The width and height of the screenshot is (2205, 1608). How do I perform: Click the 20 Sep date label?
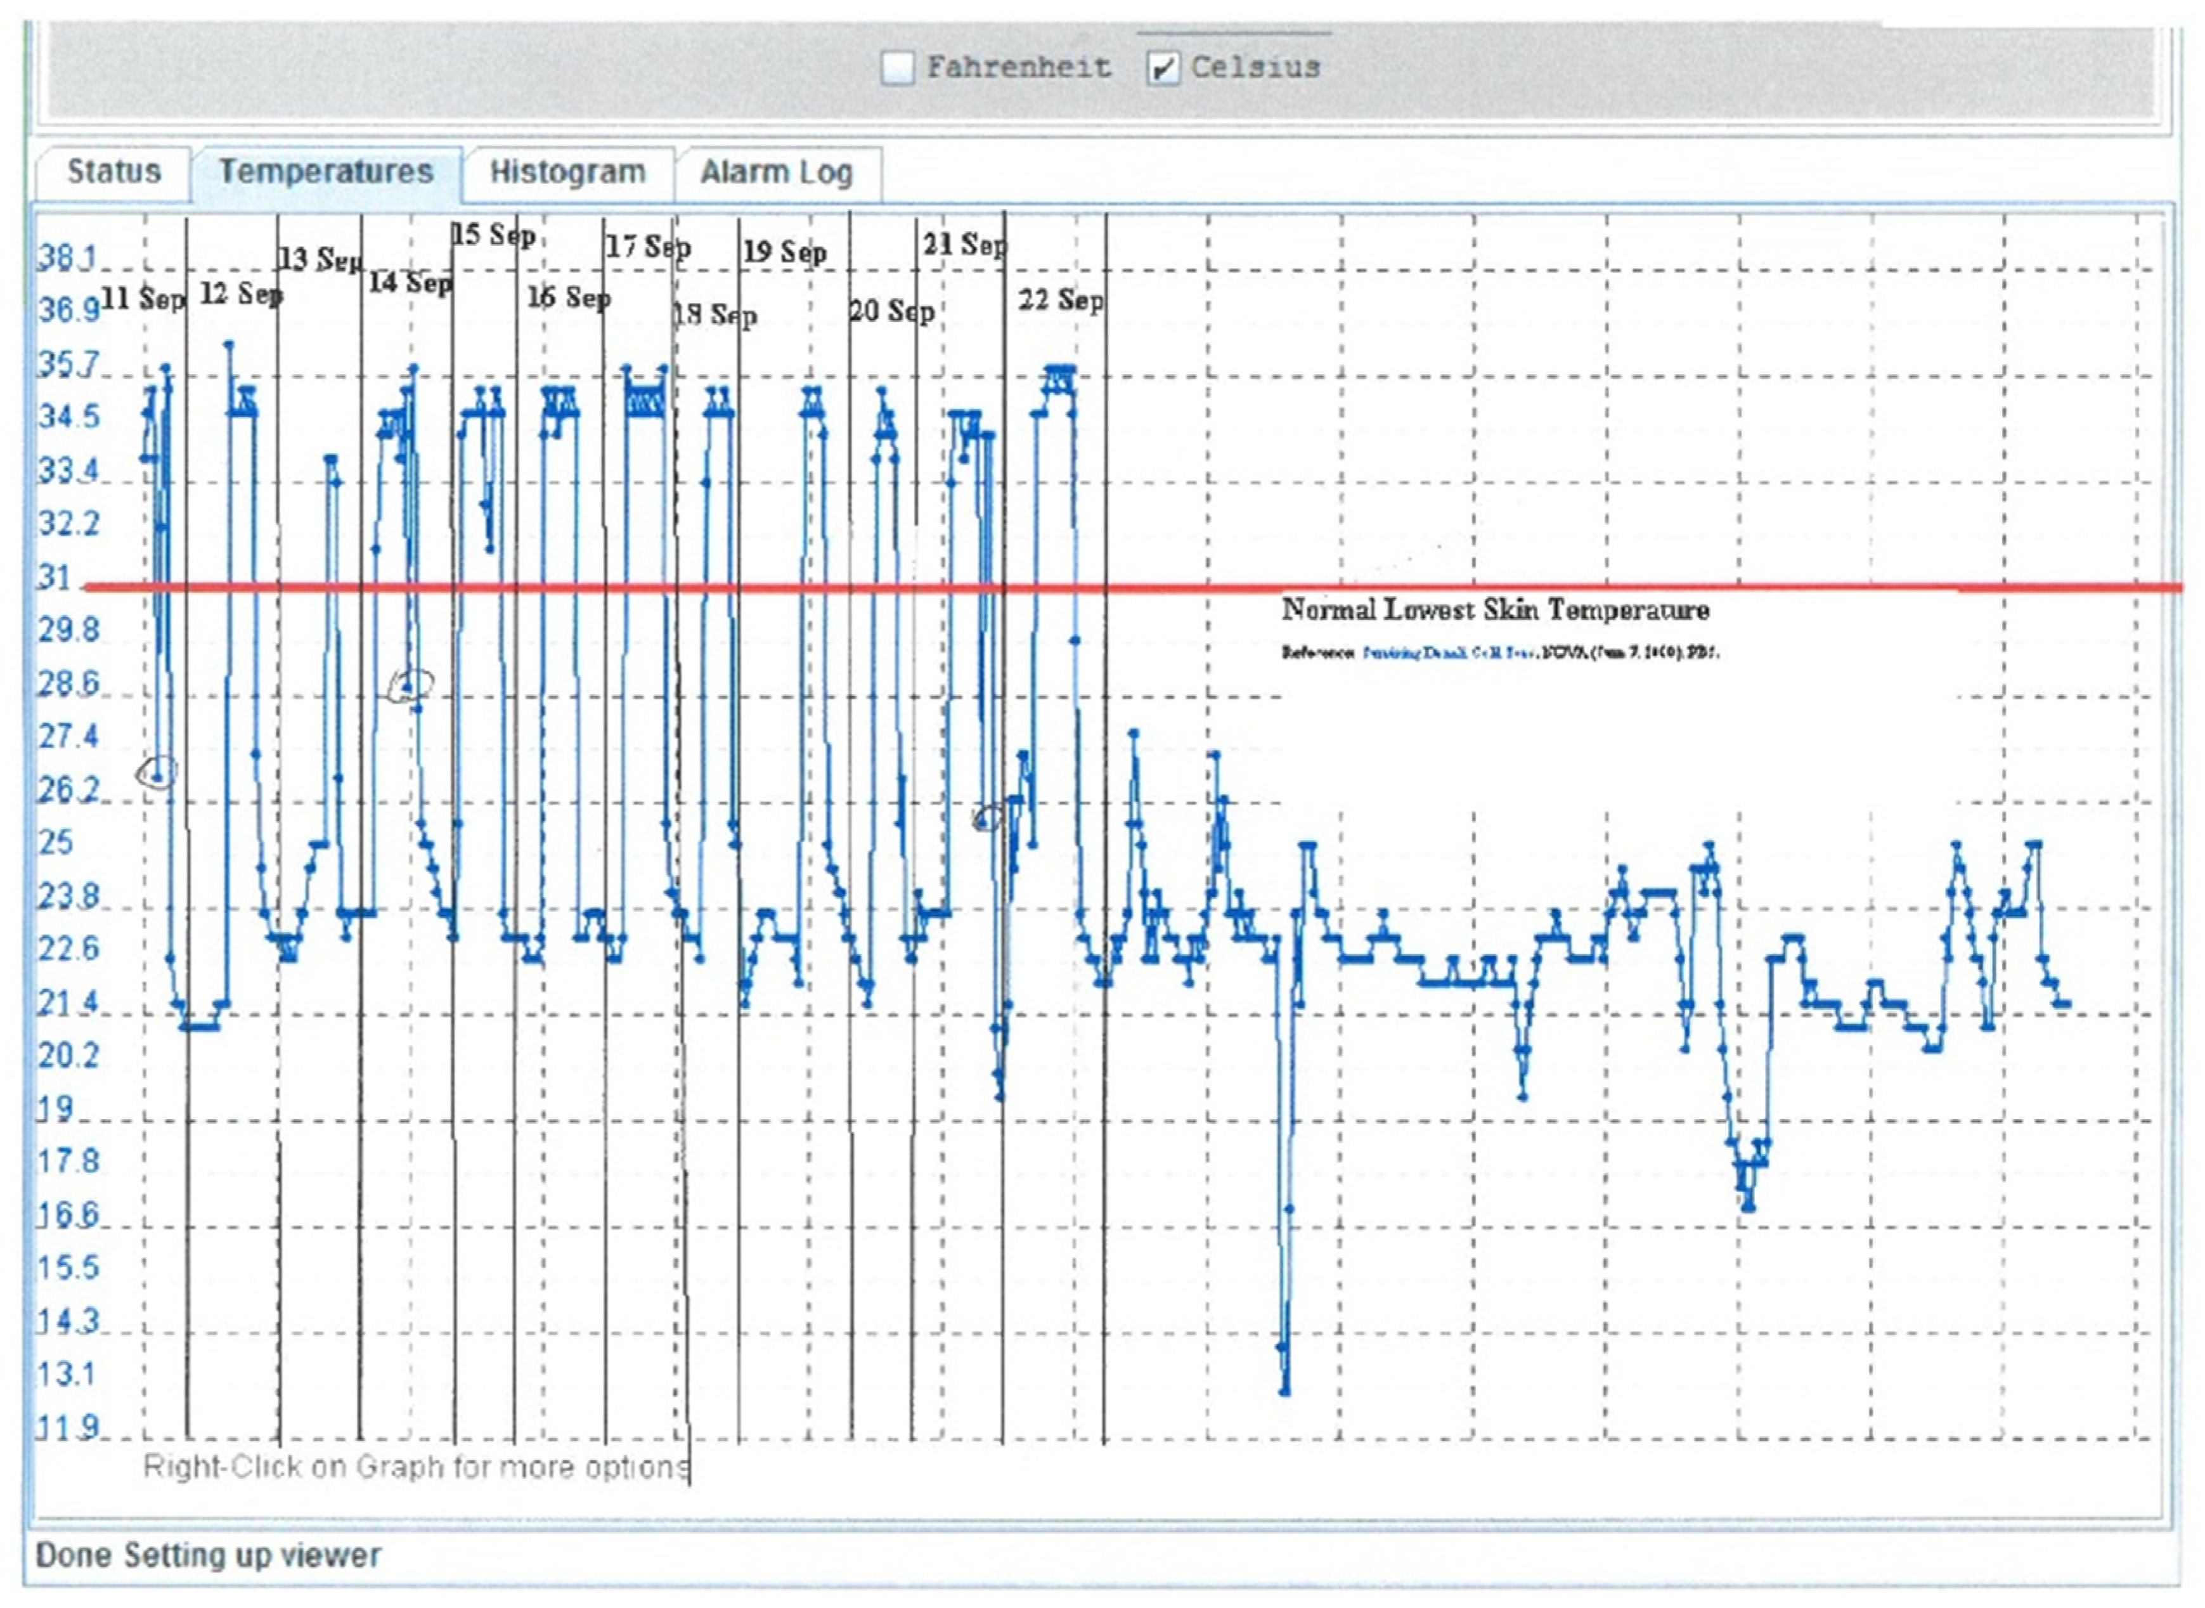[891, 311]
